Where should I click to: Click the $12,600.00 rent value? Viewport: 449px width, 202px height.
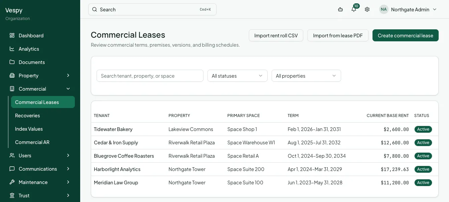tap(395, 142)
